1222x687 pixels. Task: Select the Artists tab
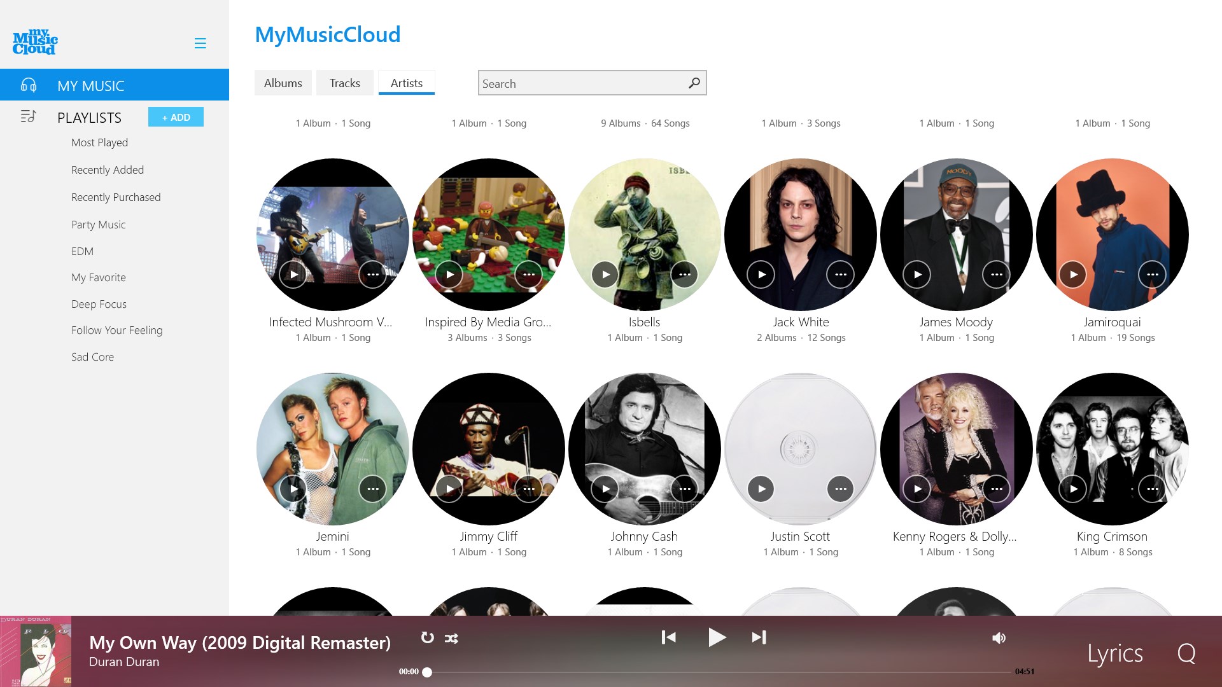(407, 83)
